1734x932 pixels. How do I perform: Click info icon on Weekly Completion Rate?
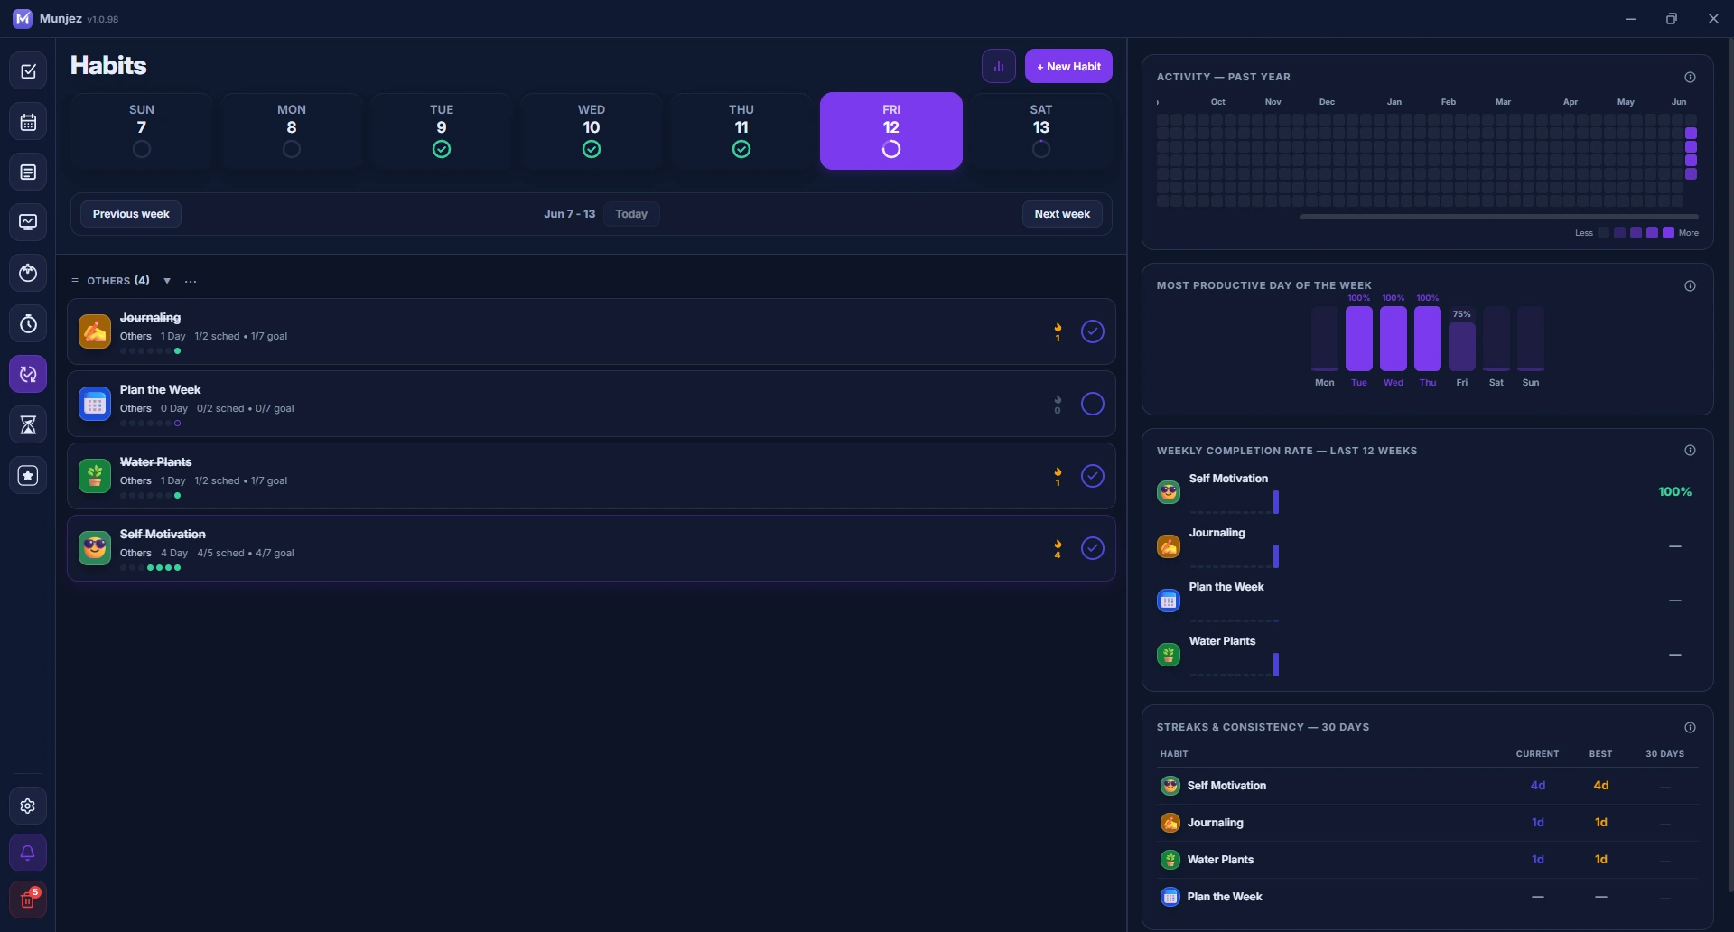1690,451
